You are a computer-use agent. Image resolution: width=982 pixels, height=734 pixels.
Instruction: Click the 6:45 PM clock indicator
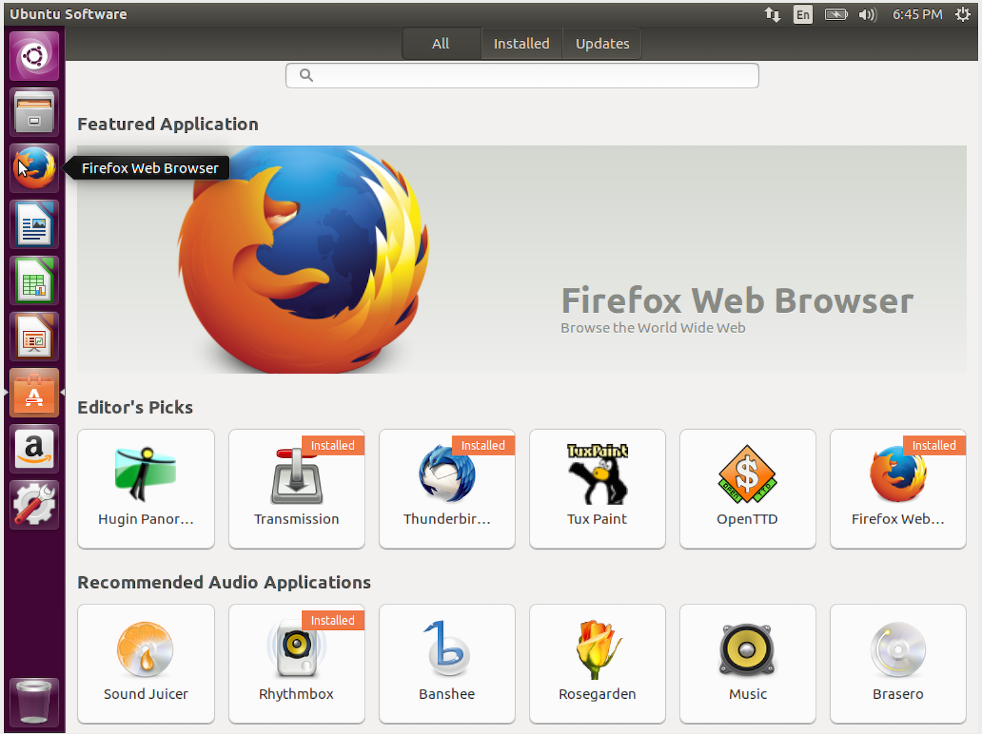(917, 14)
